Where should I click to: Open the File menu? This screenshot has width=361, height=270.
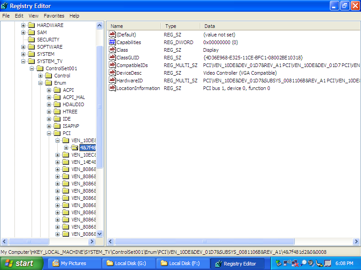(6, 16)
